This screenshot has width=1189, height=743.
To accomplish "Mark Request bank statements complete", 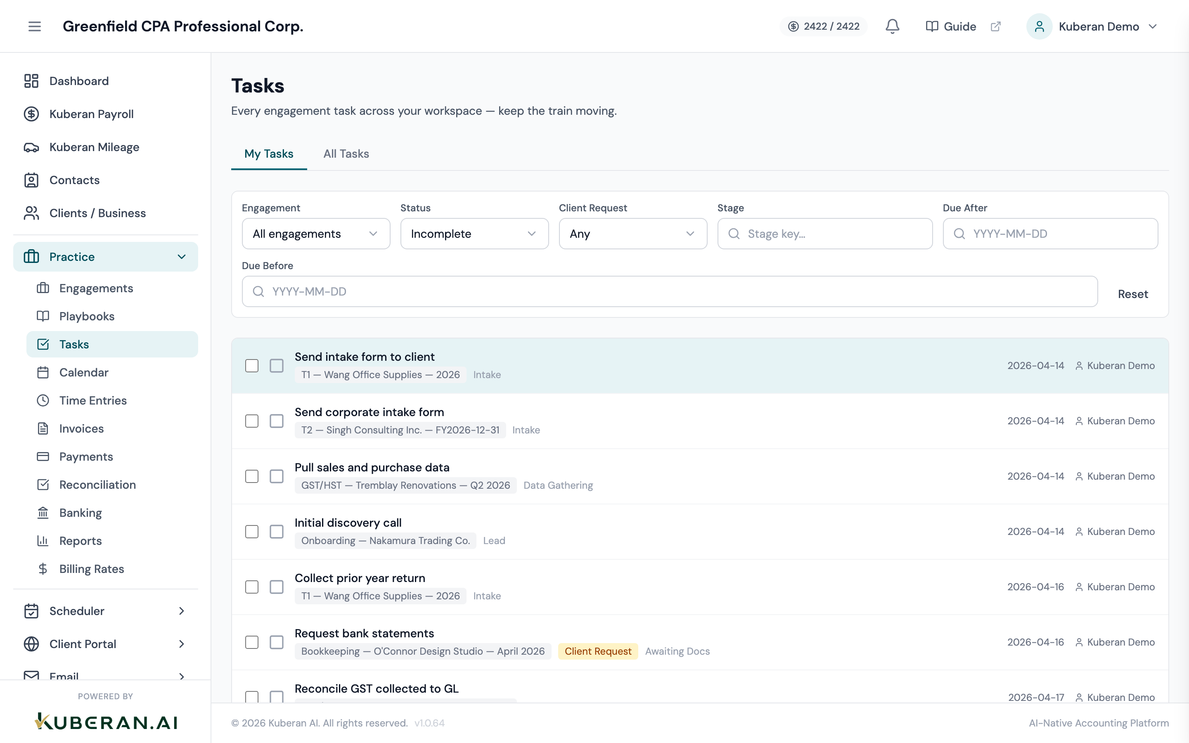I will pos(277,642).
